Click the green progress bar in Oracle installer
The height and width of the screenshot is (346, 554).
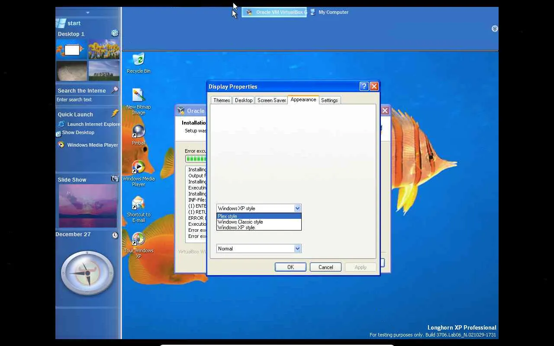pos(196,159)
